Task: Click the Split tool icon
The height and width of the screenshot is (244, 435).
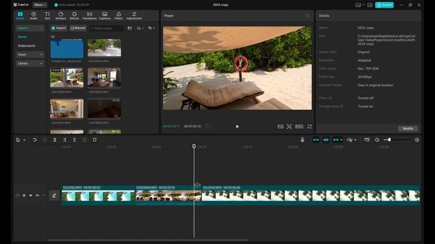Action: [x=54, y=140]
